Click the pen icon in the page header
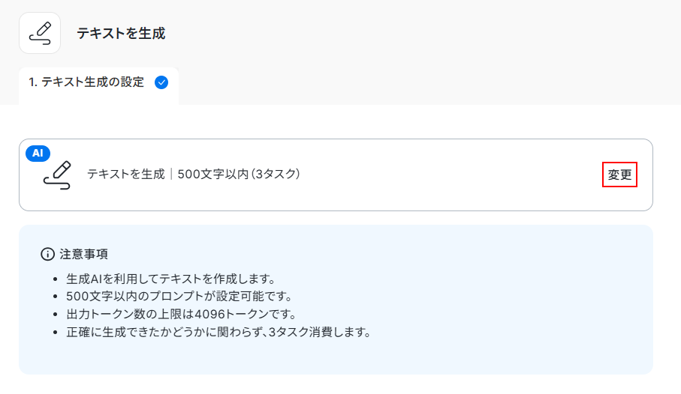 pyautogui.click(x=40, y=33)
